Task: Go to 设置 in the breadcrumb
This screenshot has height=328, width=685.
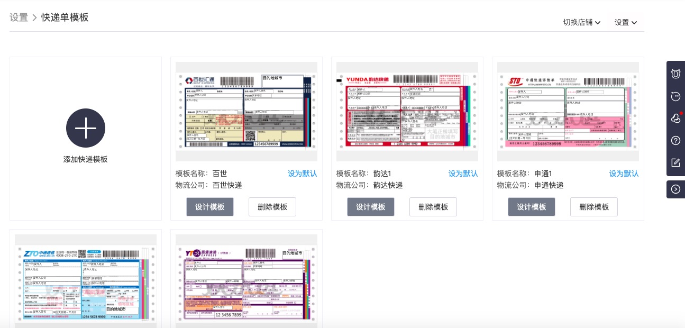Action: 19,17
